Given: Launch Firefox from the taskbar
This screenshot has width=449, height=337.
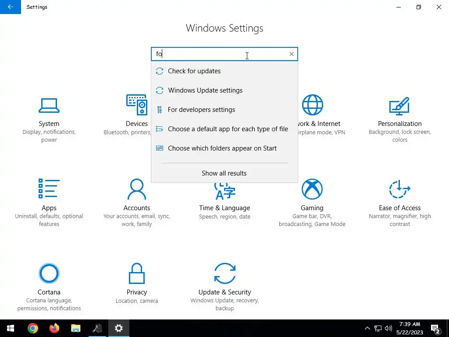Looking at the screenshot, I should click(x=54, y=328).
